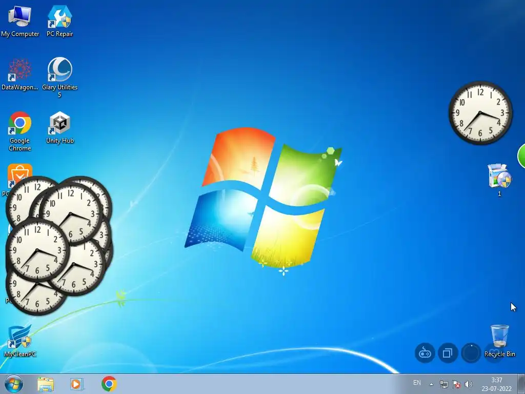Select the desktop icon labeled 1

point(499,180)
